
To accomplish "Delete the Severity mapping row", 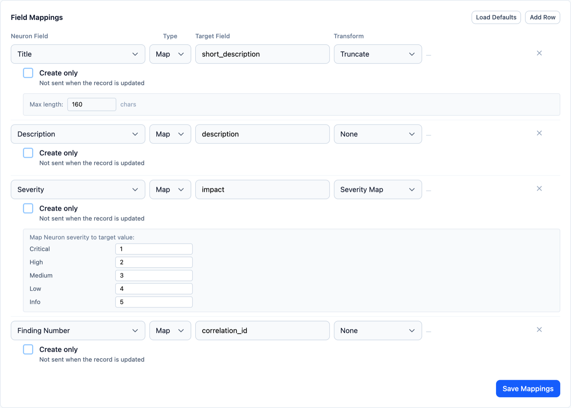I will (539, 189).
